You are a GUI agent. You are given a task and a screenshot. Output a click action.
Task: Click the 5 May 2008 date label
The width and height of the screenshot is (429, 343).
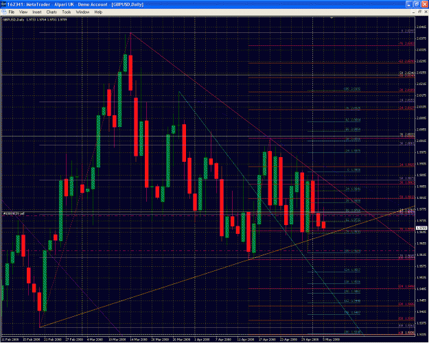[x=331, y=340]
